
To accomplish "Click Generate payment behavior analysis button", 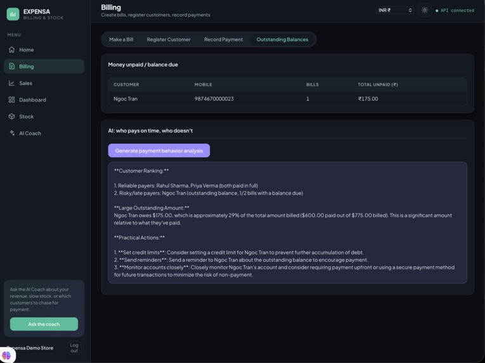I will (159, 151).
